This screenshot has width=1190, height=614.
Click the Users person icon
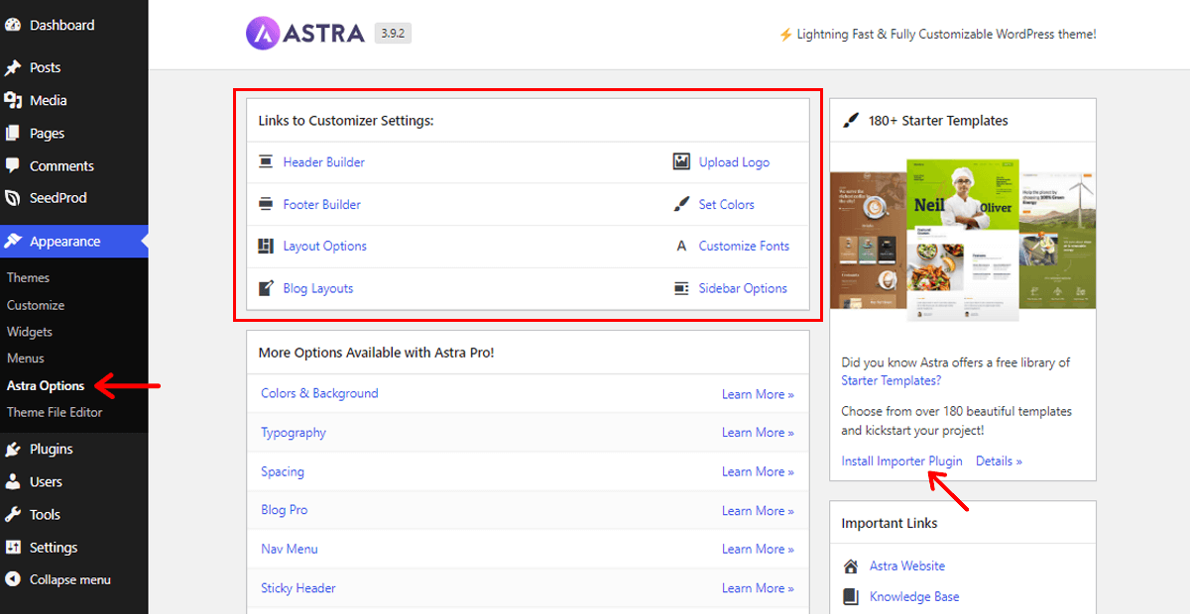pyautogui.click(x=13, y=481)
